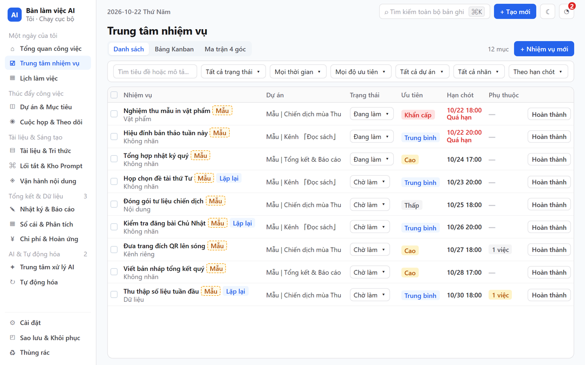585x365 pixels.
Task: Mark Viết bản nháp tổng kết quý Hoàn thành
Action: tap(549, 272)
